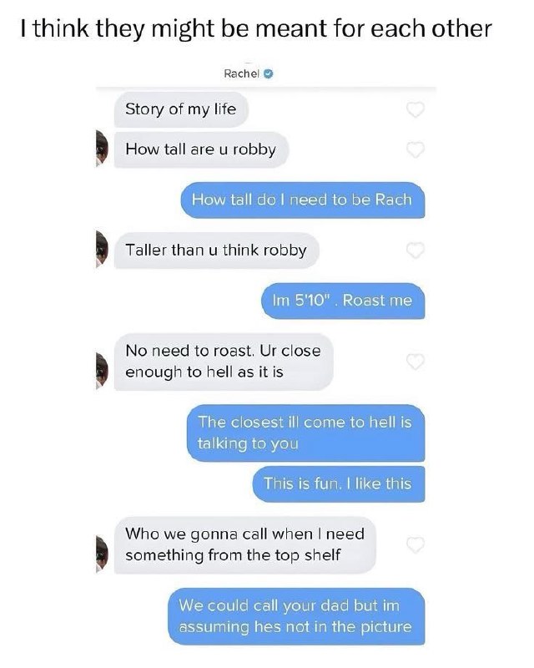The width and height of the screenshot is (534, 668).
Task: Heart the "Taller than u think robby" message
Action: coord(416,250)
